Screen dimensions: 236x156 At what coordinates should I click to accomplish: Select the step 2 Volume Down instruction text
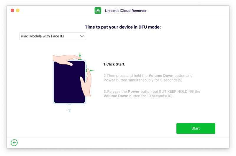coord(148,78)
